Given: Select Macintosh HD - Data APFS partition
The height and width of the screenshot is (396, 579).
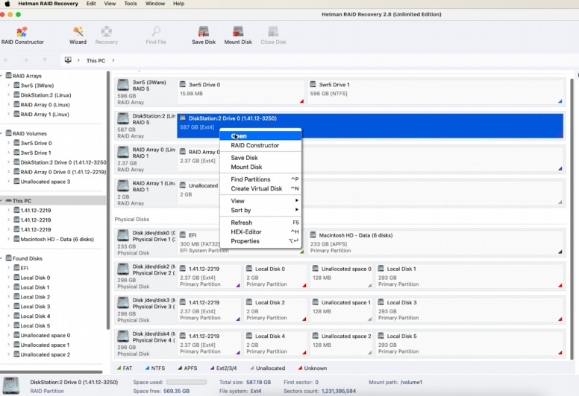Looking at the screenshot, I should tap(436, 242).
